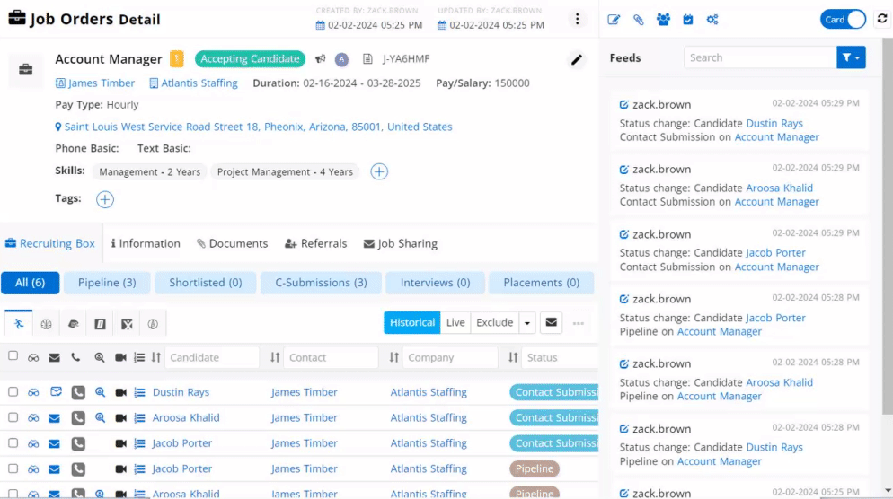The width and height of the screenshot is (893, 499).
Task: Refresh the feeds with the refresh icon
Action: [882, 19]
